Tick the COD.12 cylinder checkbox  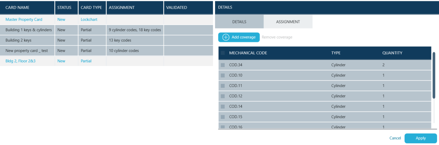223,96
